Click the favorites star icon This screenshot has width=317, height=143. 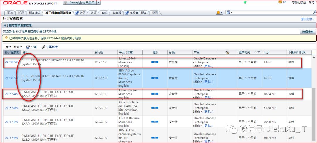pos(218,12)
